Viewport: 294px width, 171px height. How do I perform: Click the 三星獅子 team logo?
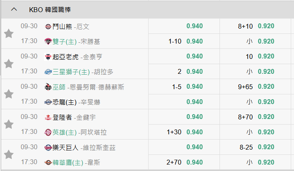point(48,72)
